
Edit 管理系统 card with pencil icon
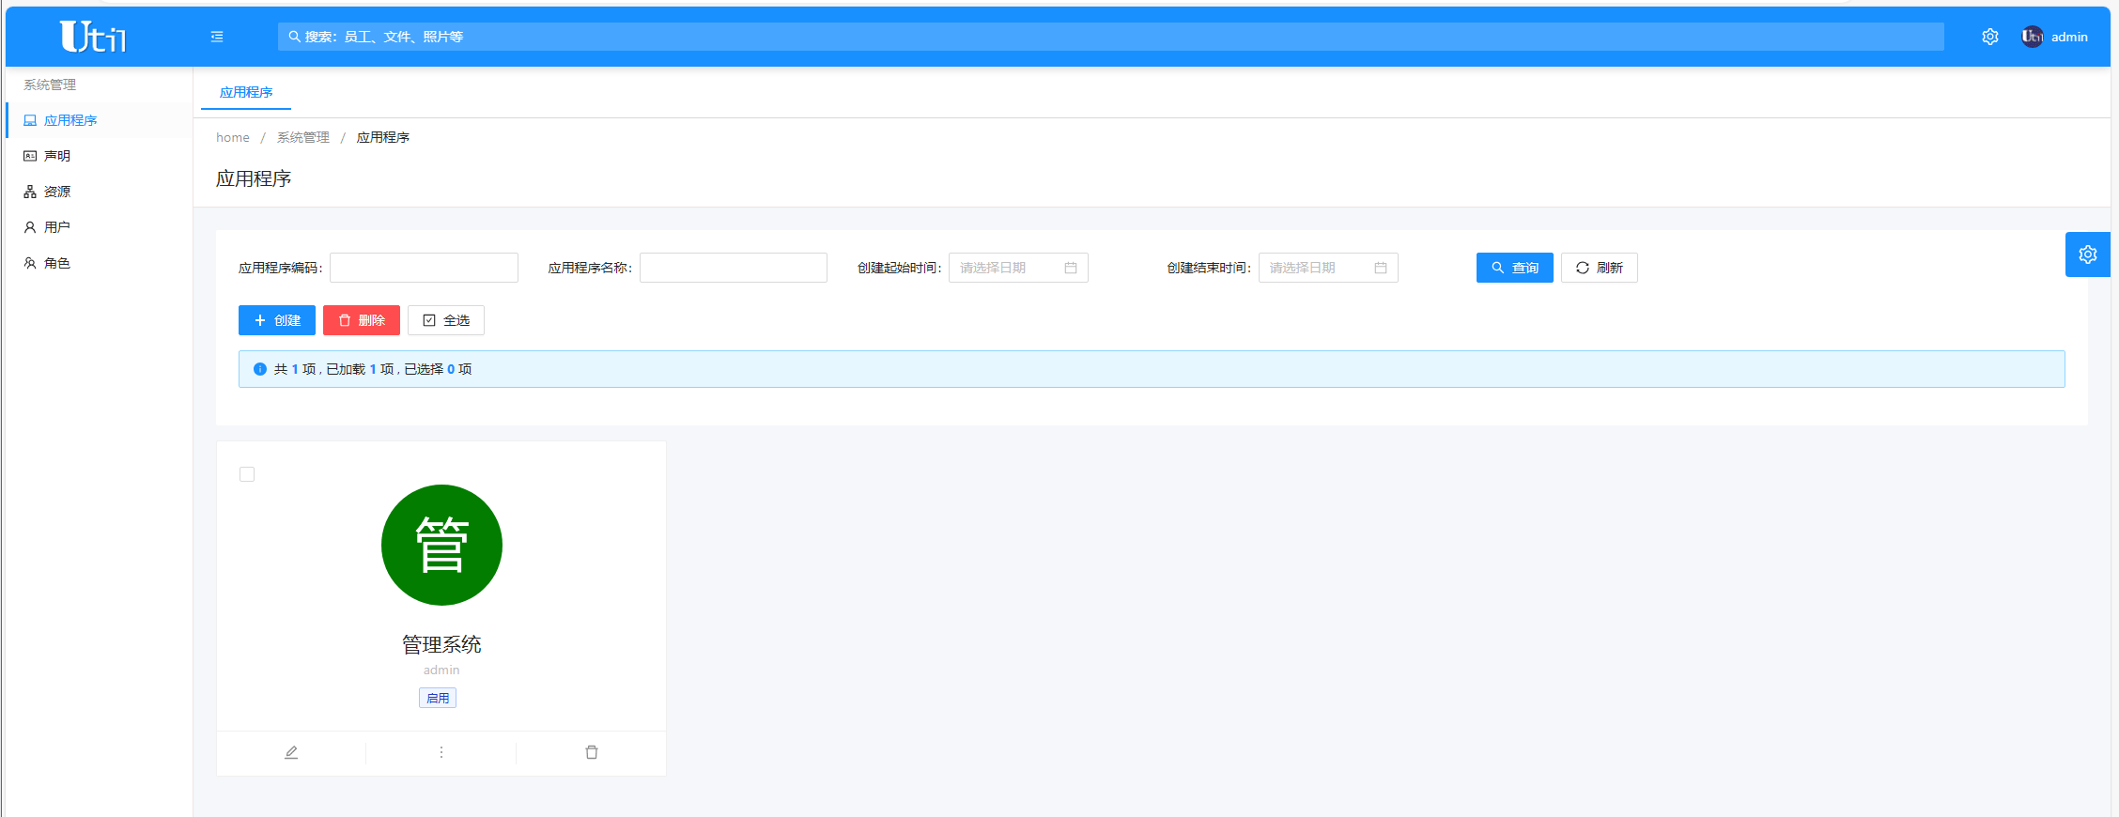click(291, 752)
